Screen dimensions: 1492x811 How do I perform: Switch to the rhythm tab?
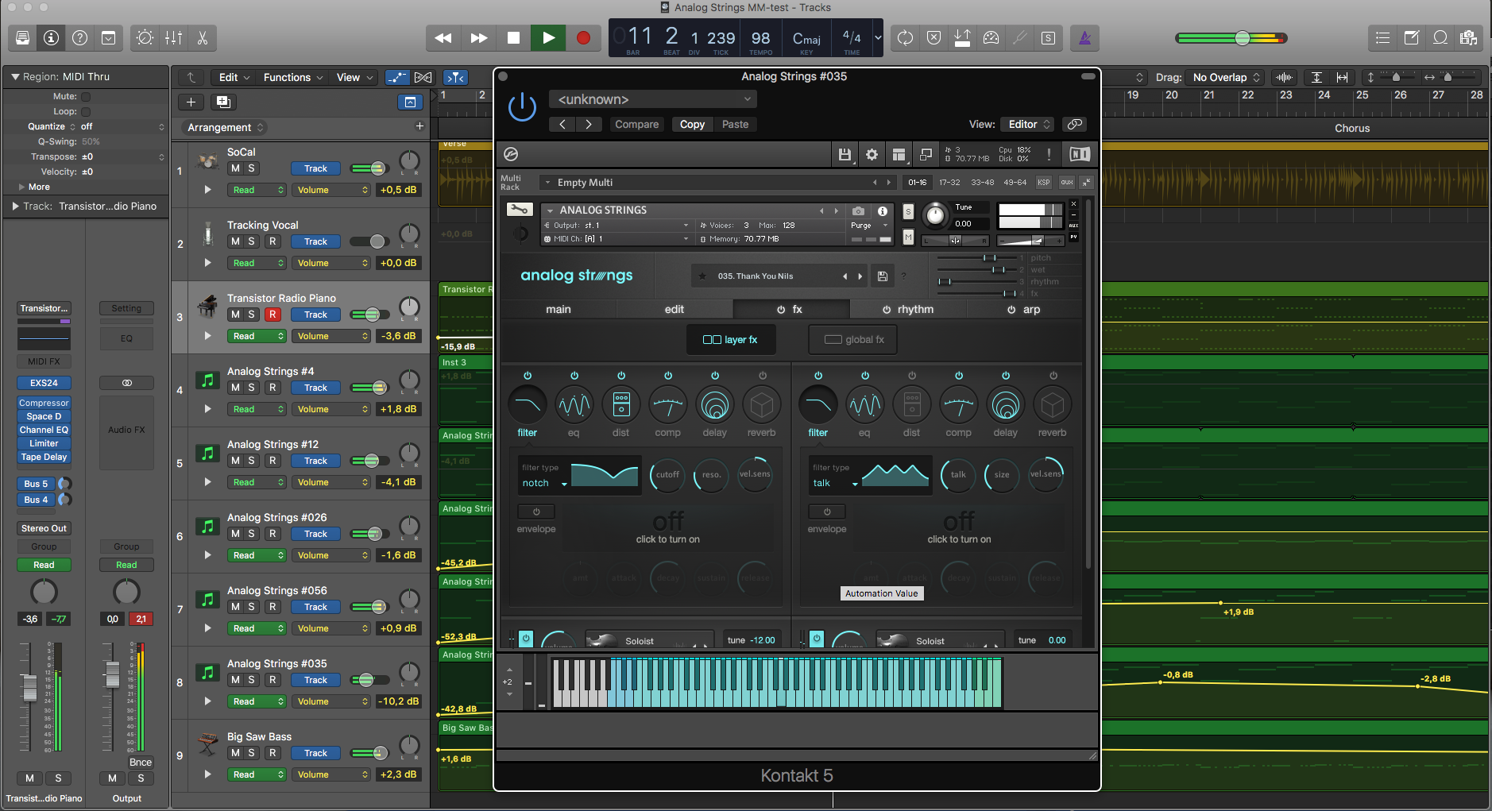908,309
